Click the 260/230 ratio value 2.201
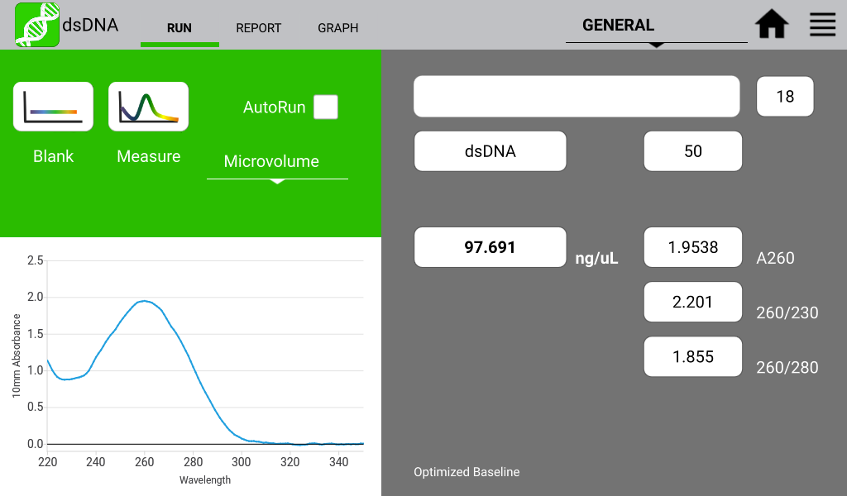The height and width of the screenshot is (496, 847). pos(692,302)
